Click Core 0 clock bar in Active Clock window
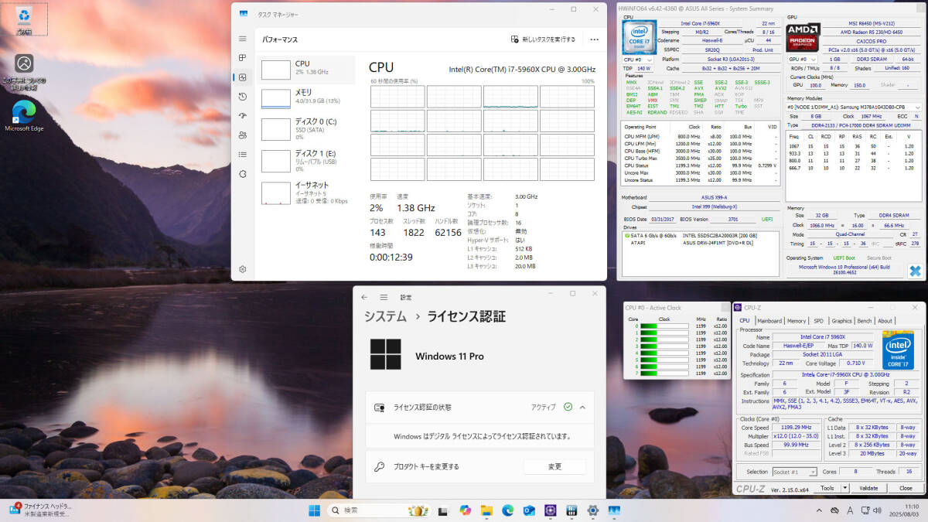The height and width of the screenshot is (522, 928). click(664, 326)
